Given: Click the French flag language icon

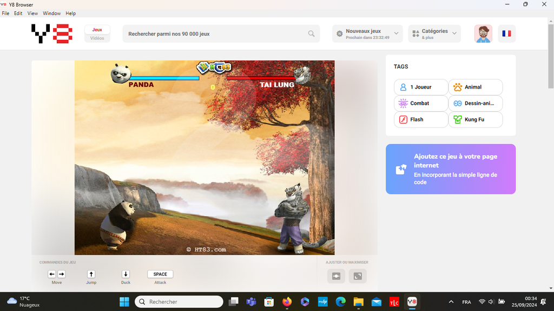Looking at the screenshot, I should click(506, 33).
